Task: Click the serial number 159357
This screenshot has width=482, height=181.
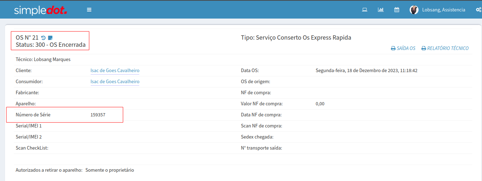Action: [x=98, y=115]
